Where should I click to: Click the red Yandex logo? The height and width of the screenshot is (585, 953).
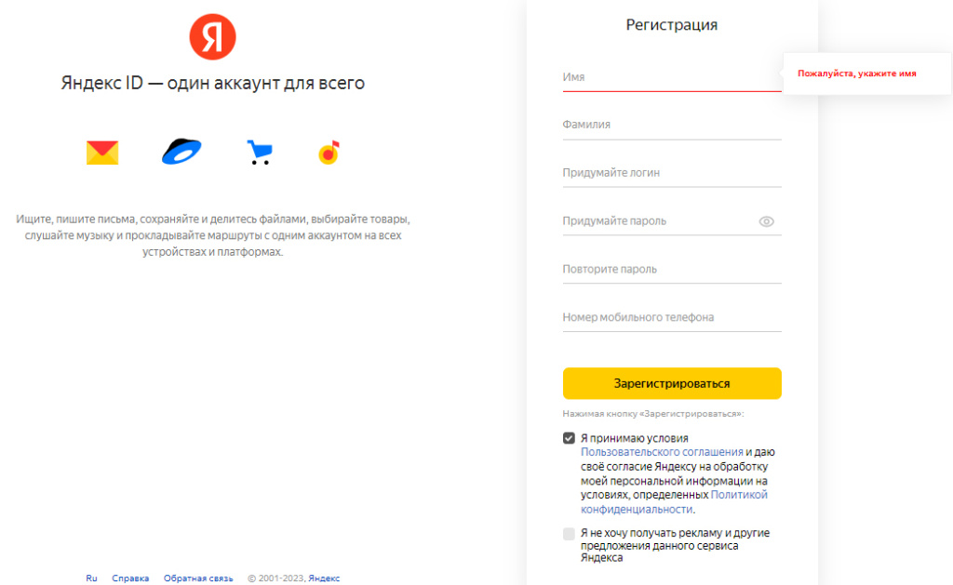tap(212, 37)
